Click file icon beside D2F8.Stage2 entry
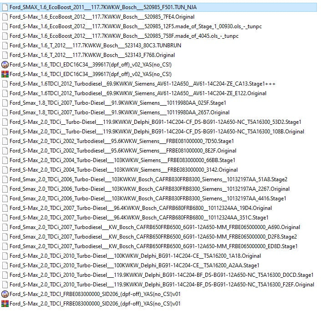321x311 pixels. coord(5,237)
